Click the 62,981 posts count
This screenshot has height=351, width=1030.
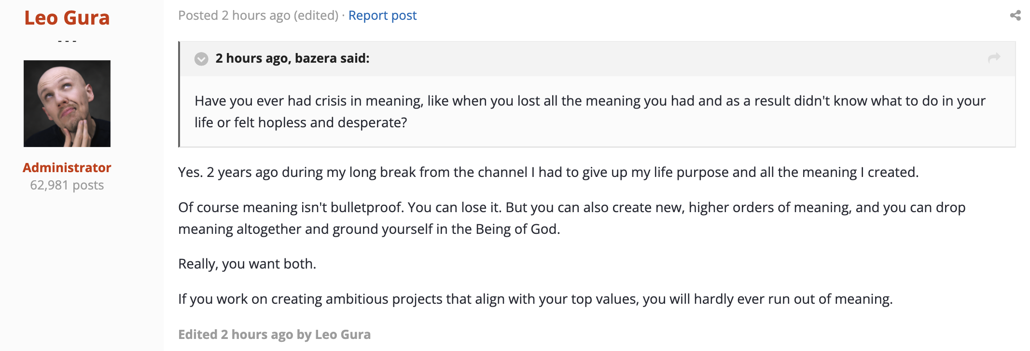[x=67, y=185]
